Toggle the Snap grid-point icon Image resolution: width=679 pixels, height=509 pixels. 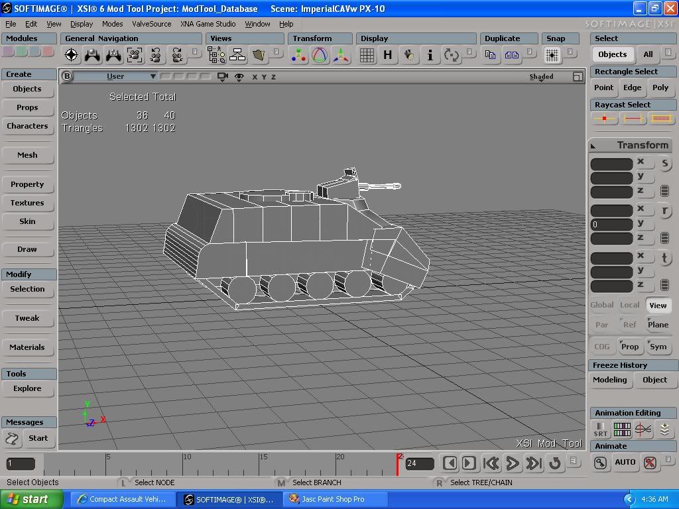tap(552, 55)
